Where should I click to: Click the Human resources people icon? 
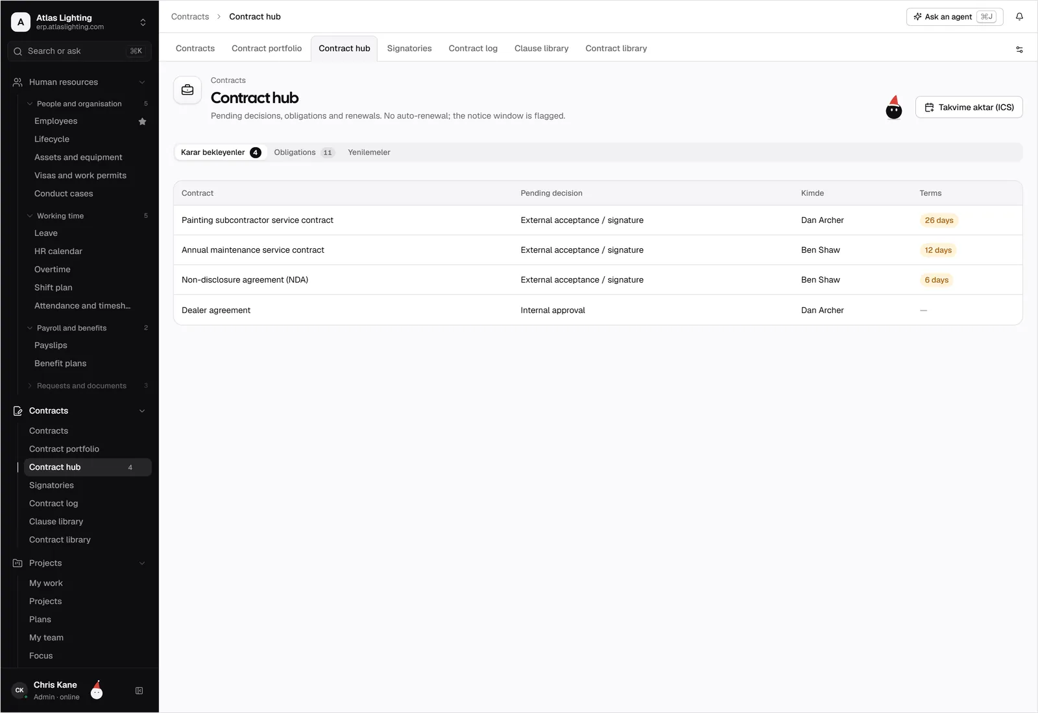tap(18, 82)
